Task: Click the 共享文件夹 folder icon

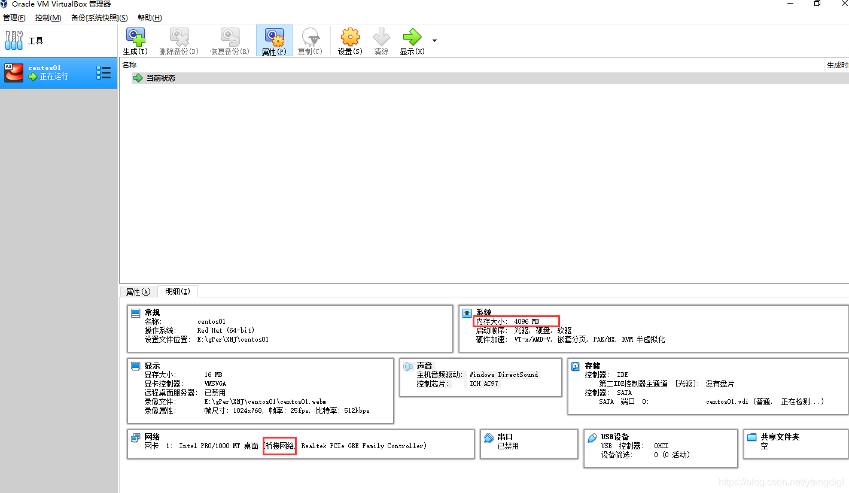Action: point(752,437)
